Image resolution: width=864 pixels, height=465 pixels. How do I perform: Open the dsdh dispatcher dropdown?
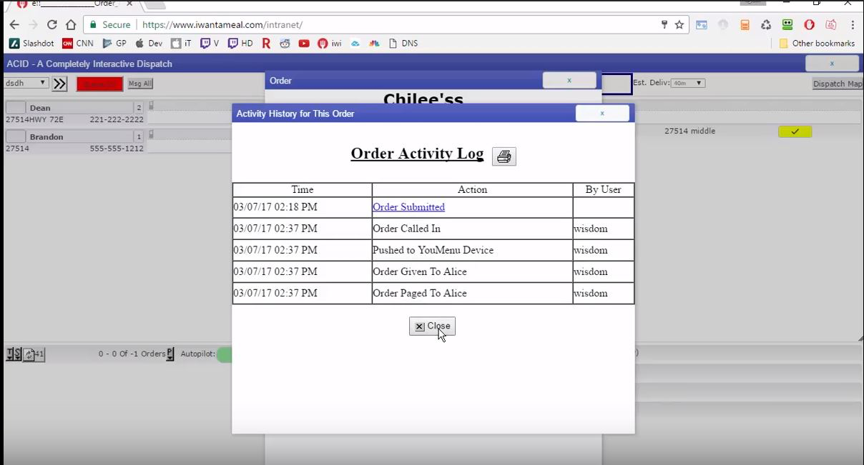(26, 83)
